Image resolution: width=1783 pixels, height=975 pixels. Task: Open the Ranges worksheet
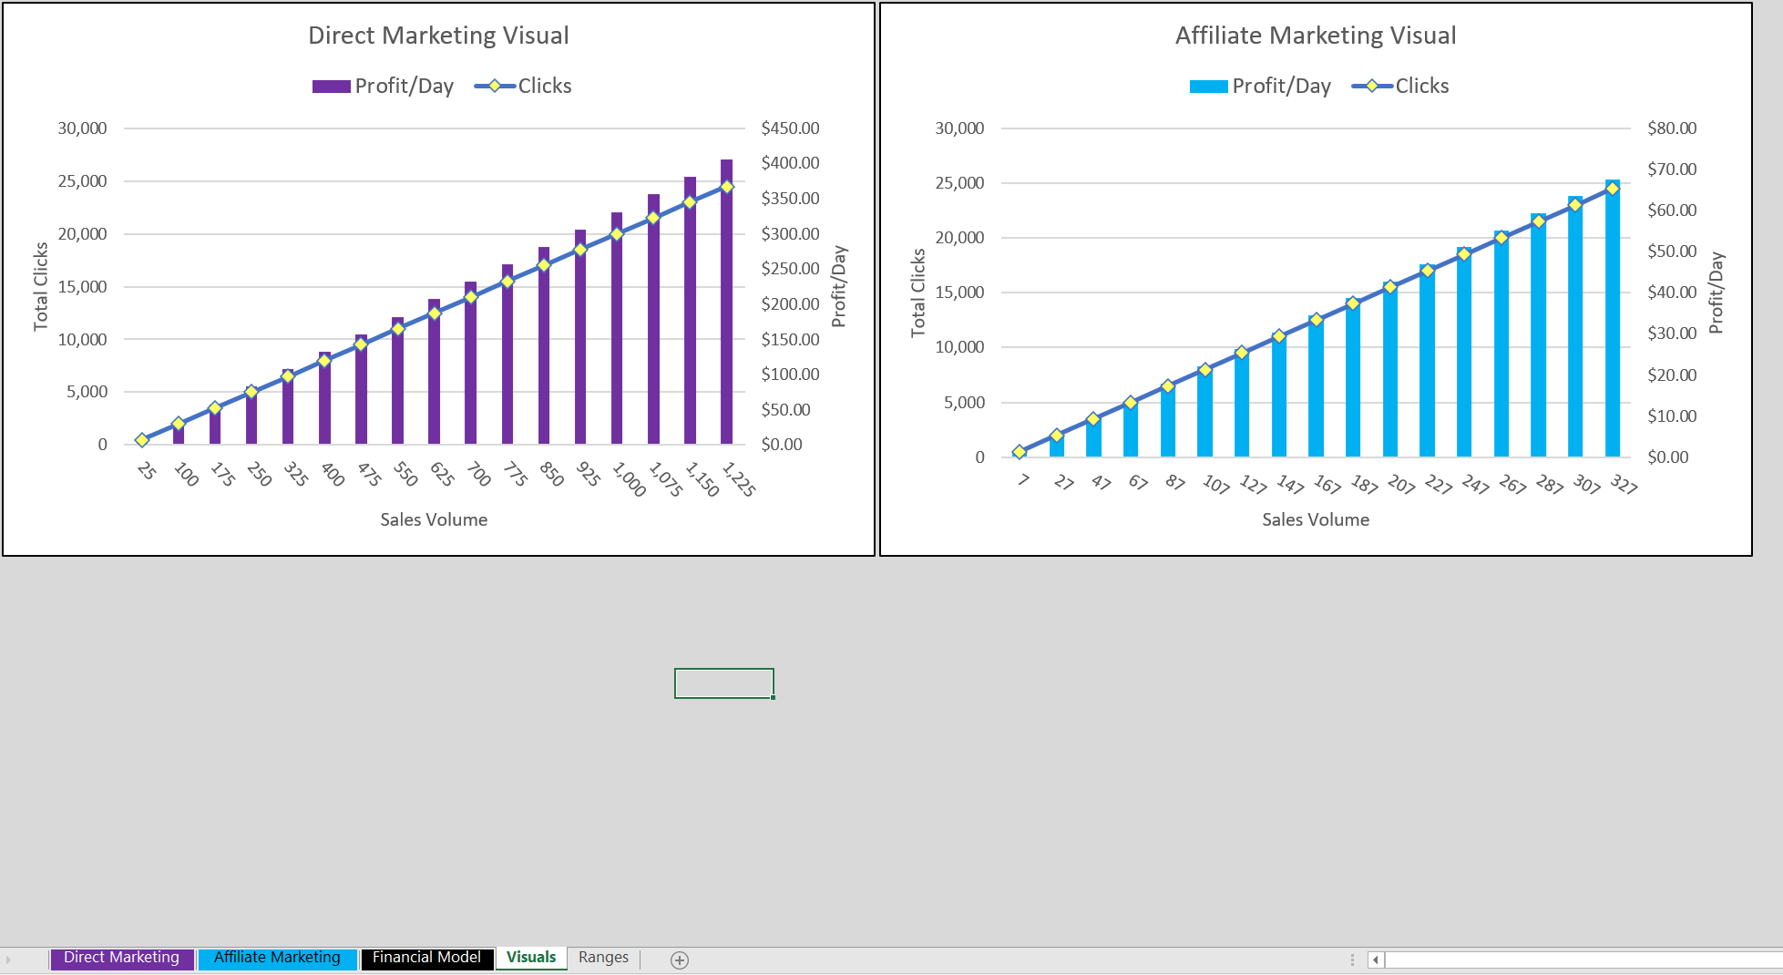[x=603, y=958]
